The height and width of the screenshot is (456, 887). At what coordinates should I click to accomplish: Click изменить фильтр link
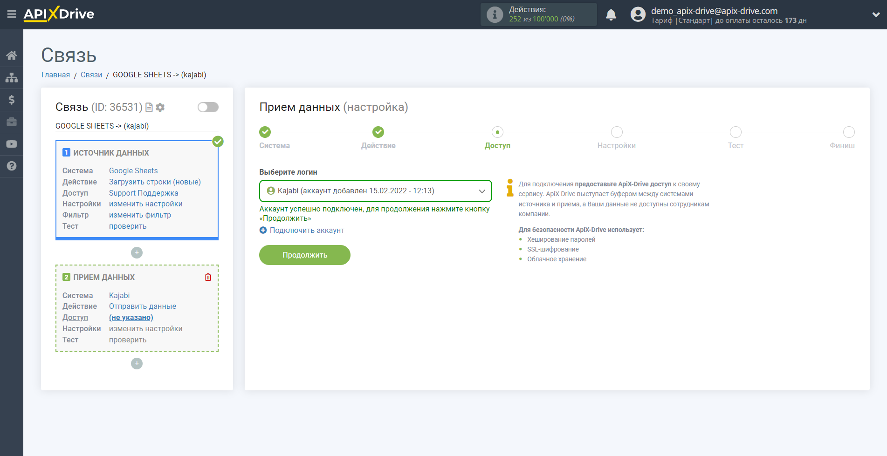[140, 215]
